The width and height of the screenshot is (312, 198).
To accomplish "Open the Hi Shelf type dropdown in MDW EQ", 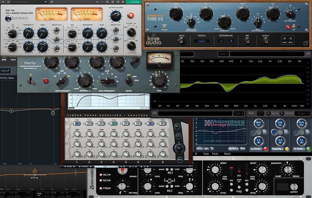I will (299, 149).
